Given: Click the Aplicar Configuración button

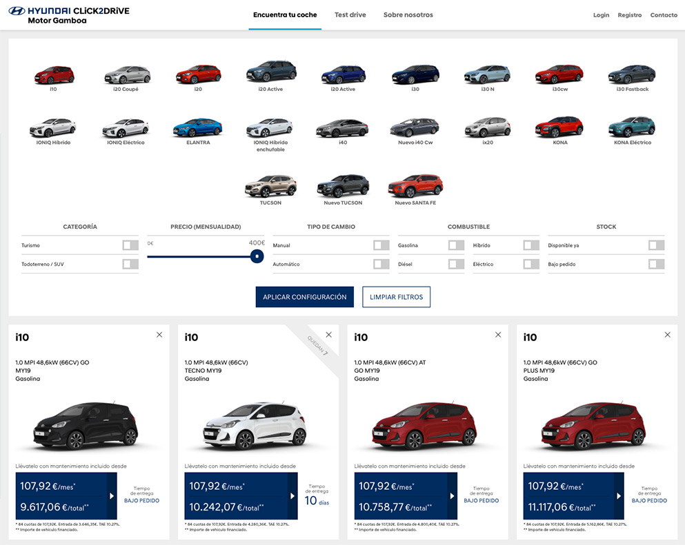Looking at the screenshot, I should (x=304, y=297).
